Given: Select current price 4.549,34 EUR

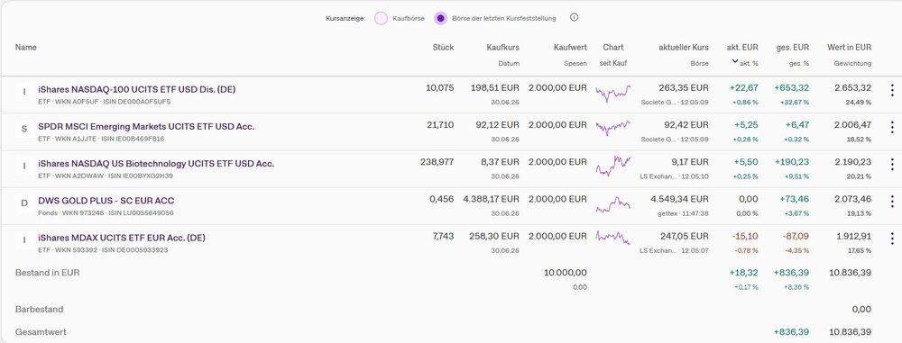Looking at the screenshot, I should (680, 199).
